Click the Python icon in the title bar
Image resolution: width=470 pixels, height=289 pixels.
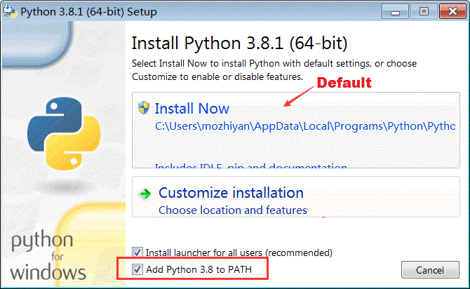point(8,11)
